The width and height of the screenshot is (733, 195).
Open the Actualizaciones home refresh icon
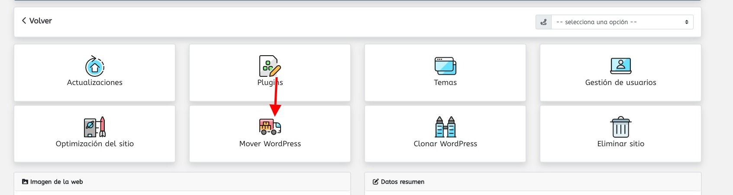click(x=95, y=66)
